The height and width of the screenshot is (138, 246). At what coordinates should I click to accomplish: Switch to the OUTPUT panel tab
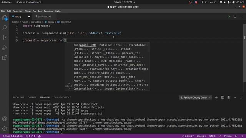click(x=32, y=97)
